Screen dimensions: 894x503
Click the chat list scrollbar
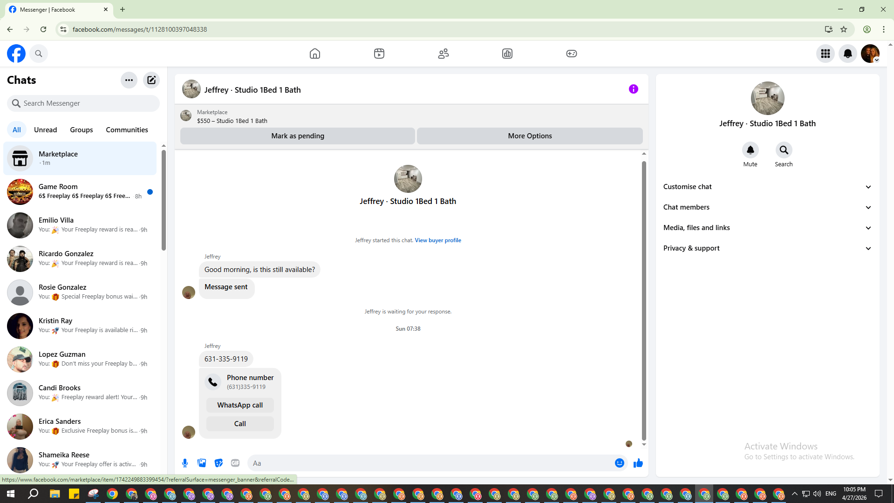pos(164,200)
